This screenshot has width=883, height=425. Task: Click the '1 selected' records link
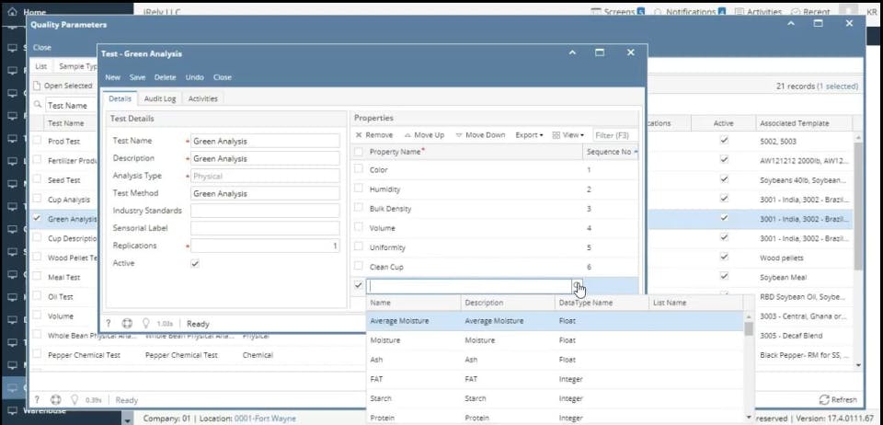click(837, 86)
